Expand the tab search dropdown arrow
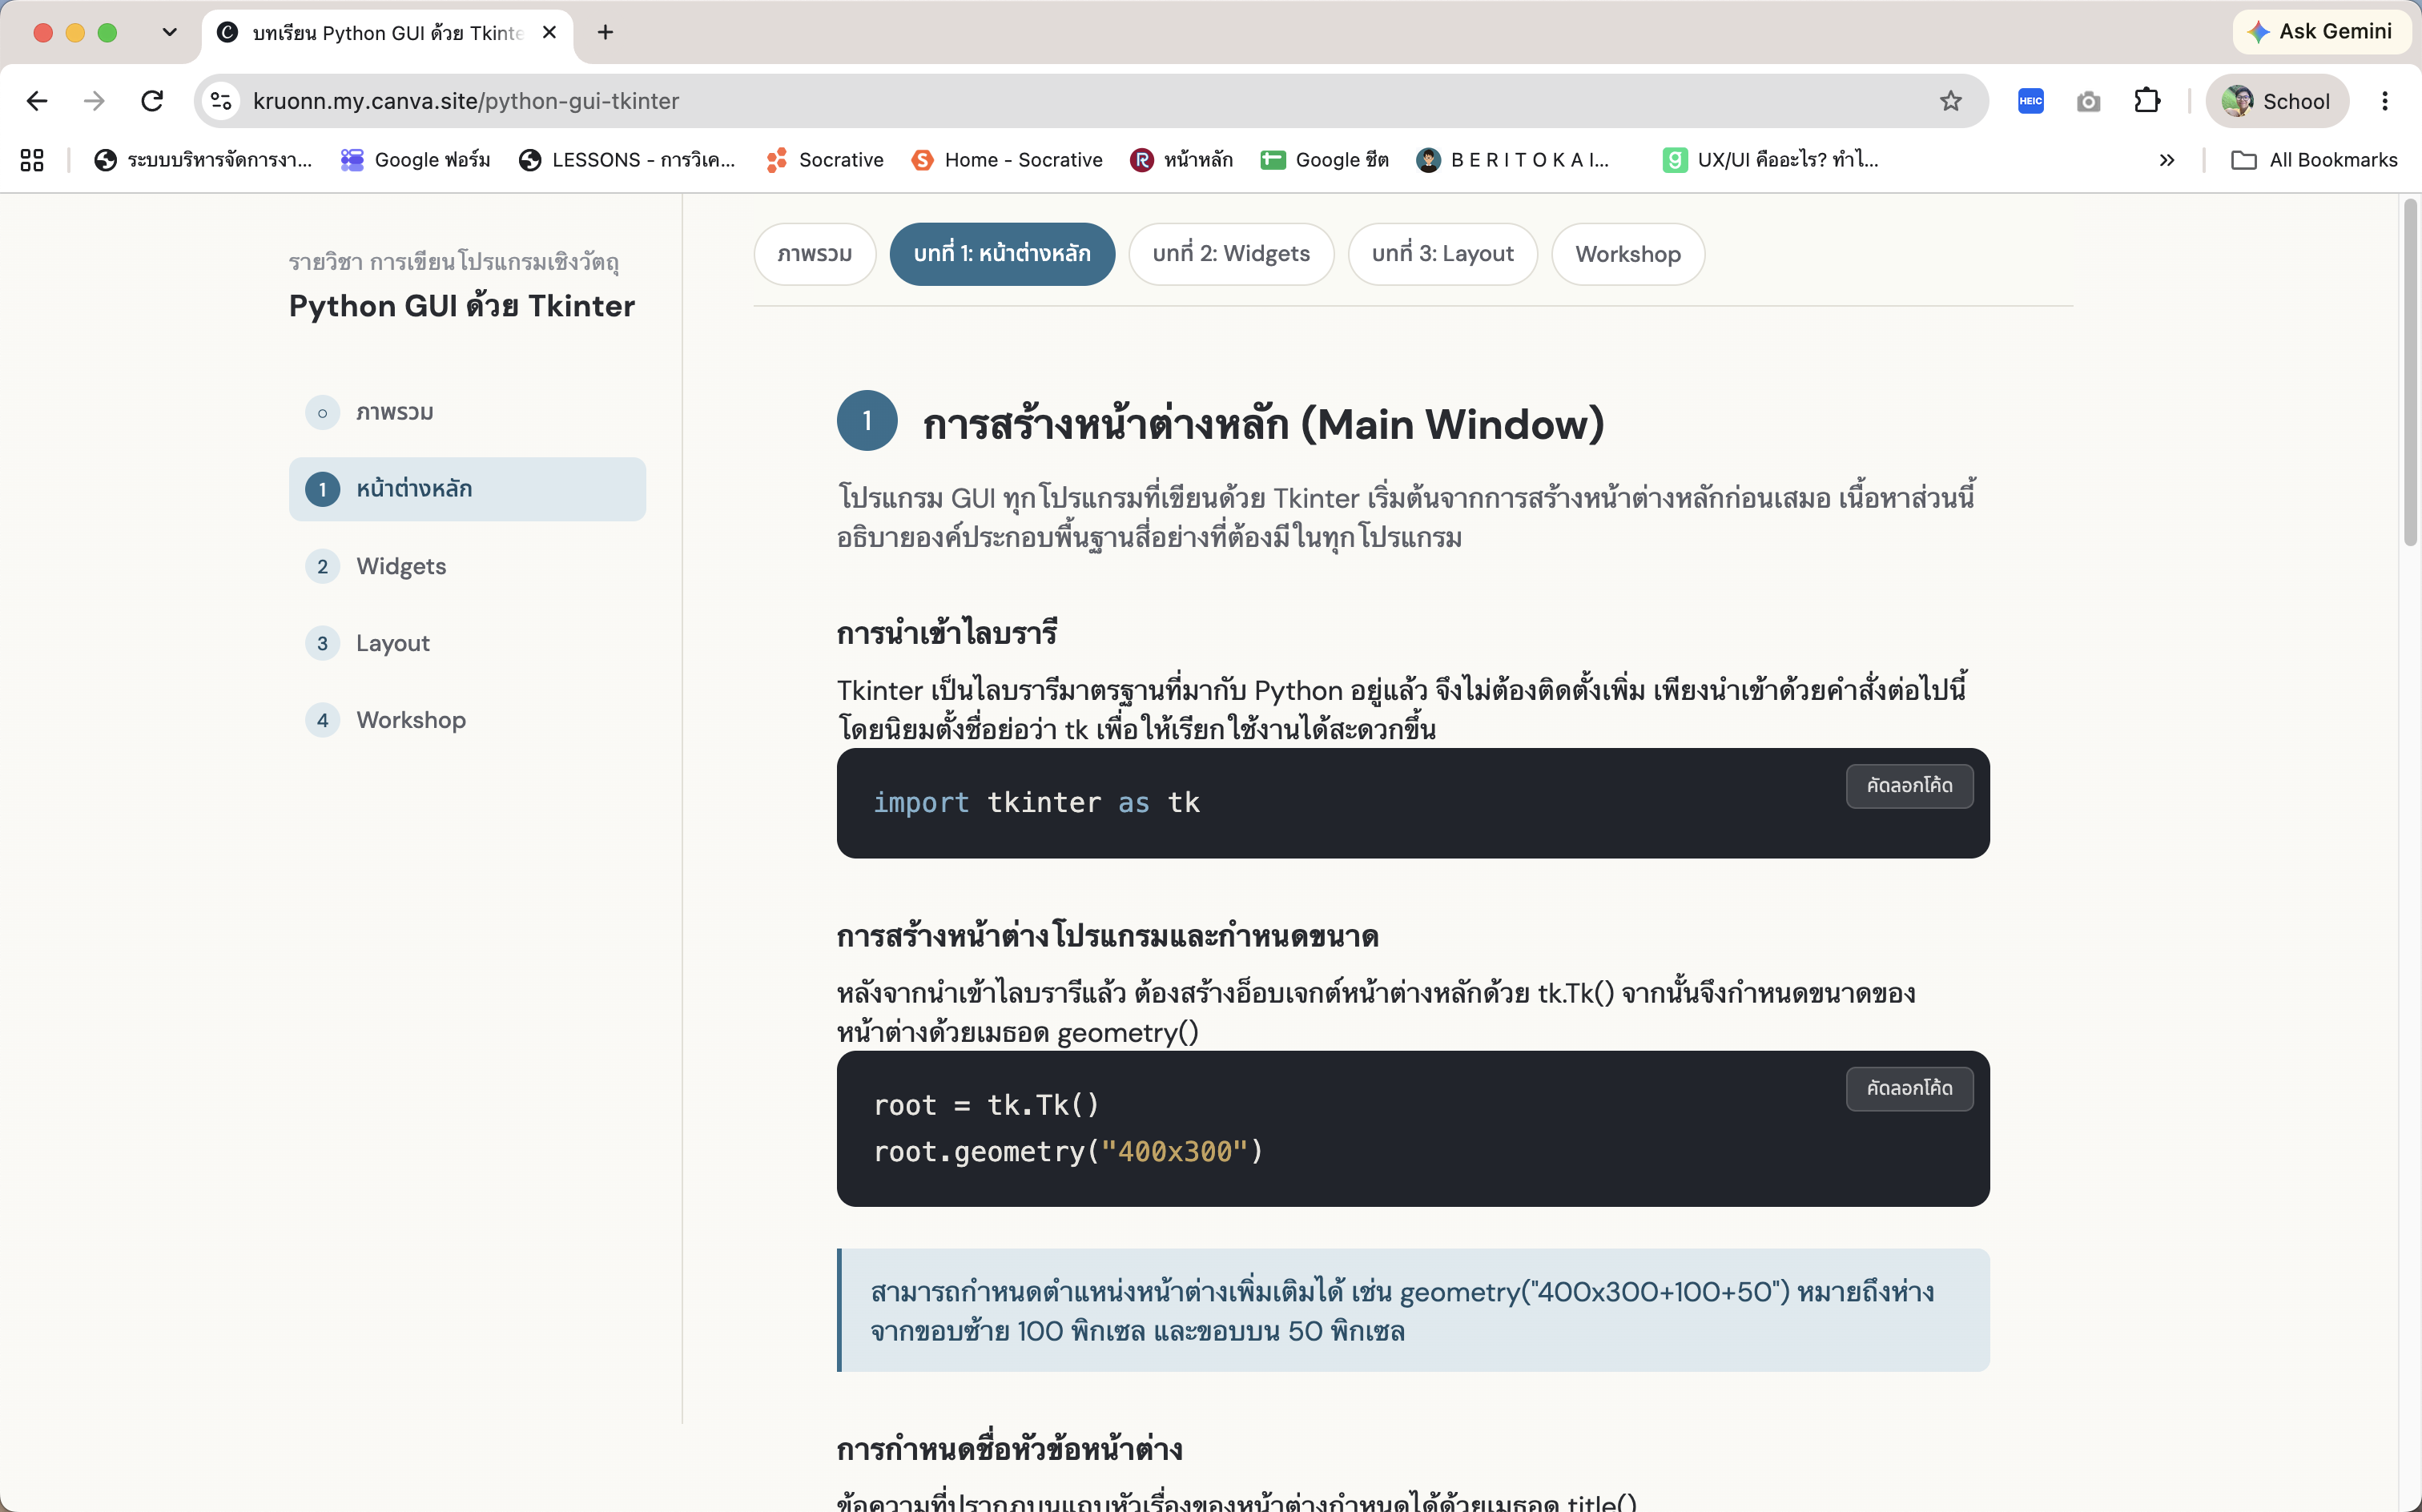The width and height of the screenshot is (2422, 1512). [169, 32]
